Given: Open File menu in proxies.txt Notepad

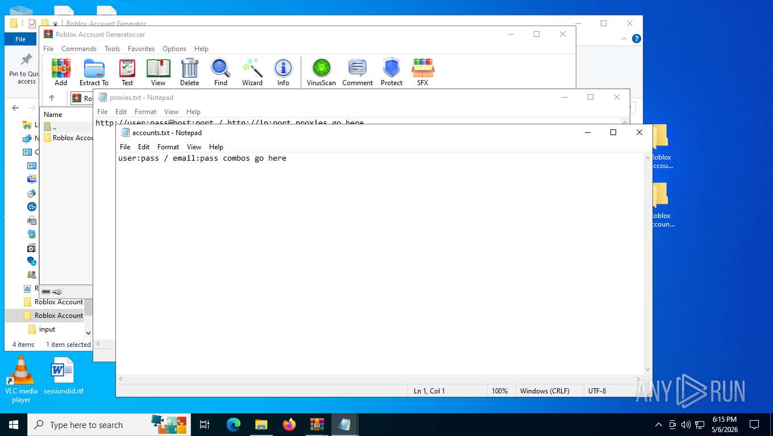Looking at the screenshot, I should tap(102, 112).
